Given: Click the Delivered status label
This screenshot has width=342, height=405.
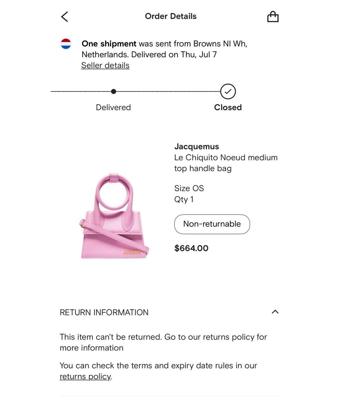Looking at the screenshot, I should [113, 108].
